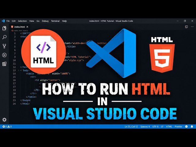
Task: Open the Search view in activity bar
Action: [4, 37]
